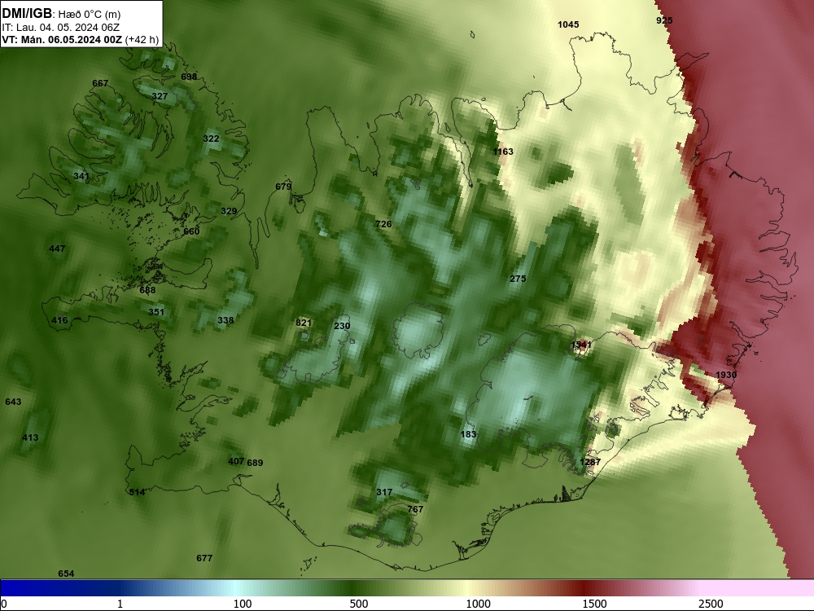The image size is (814, 611).
Task: Pick the 275 map label
Action: (518, 279)
